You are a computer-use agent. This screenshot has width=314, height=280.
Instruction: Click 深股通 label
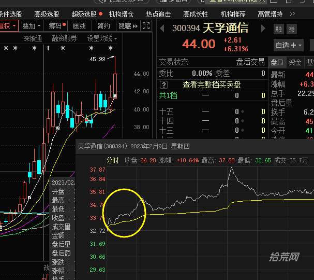click(x=33, y=38)
